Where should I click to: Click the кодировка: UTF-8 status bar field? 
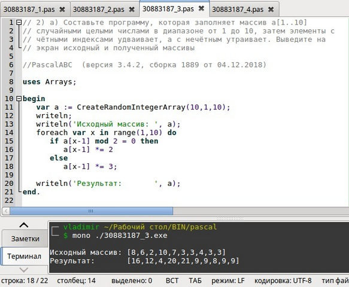pos(283,281)
